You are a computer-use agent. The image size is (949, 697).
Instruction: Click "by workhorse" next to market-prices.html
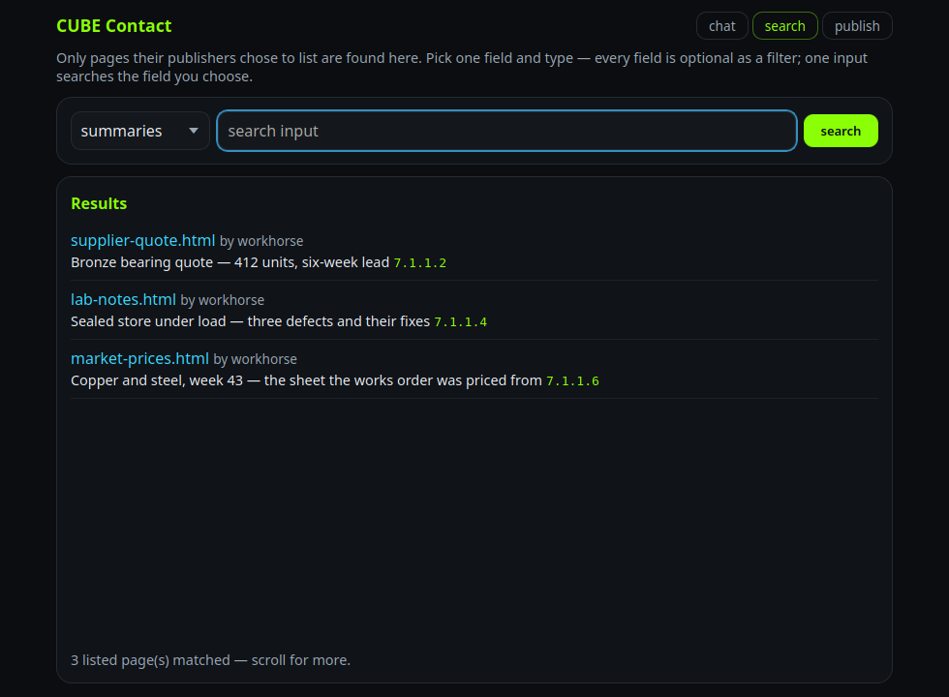pos(255,359)
